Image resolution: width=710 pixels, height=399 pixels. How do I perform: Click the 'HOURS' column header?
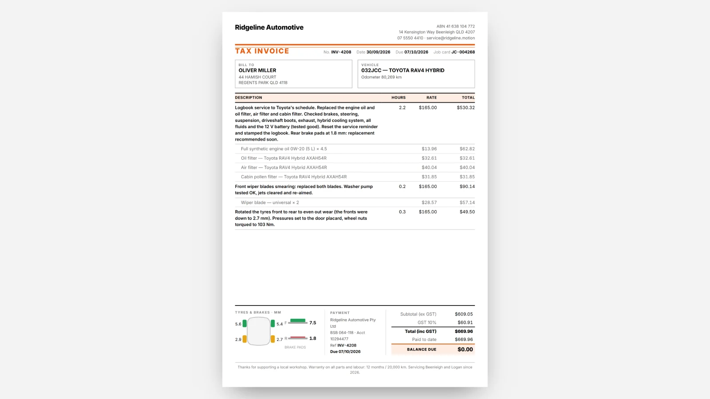398,98
